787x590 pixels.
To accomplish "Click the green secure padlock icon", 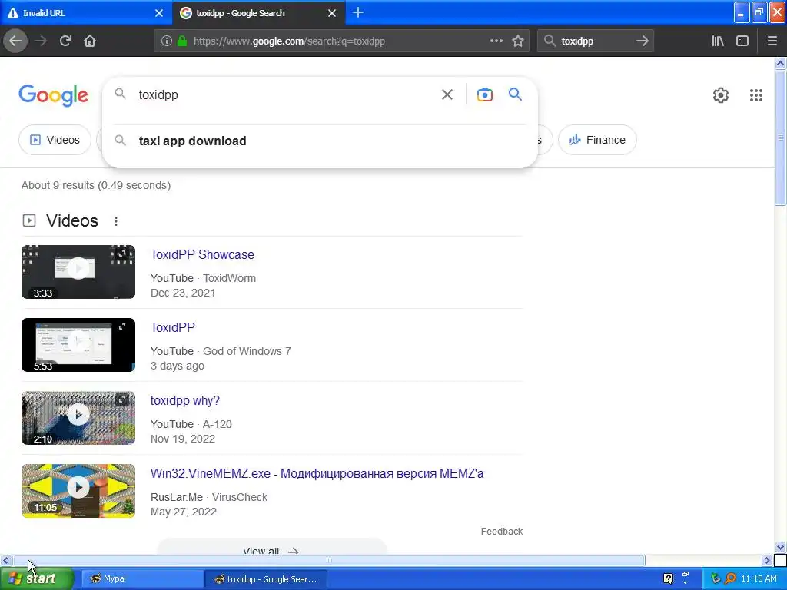I will pos(182,41).
